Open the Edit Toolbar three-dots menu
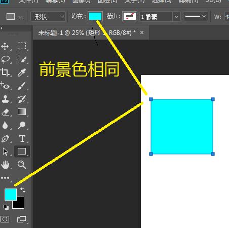The width and height of the screenshot is (229, 228). coord(5,178)
